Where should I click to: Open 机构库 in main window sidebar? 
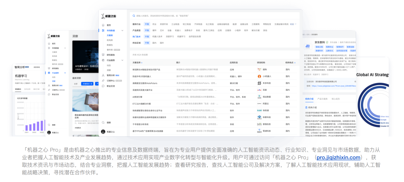click(110, 40)
